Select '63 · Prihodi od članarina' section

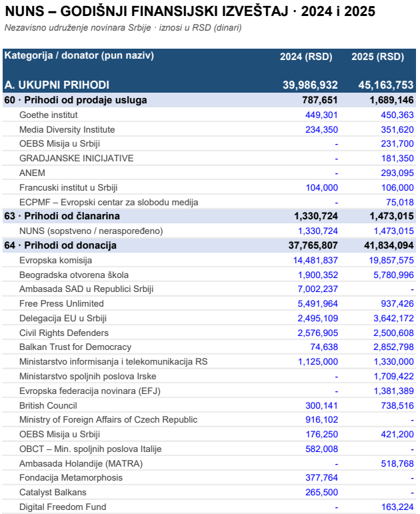pos(62,217)
